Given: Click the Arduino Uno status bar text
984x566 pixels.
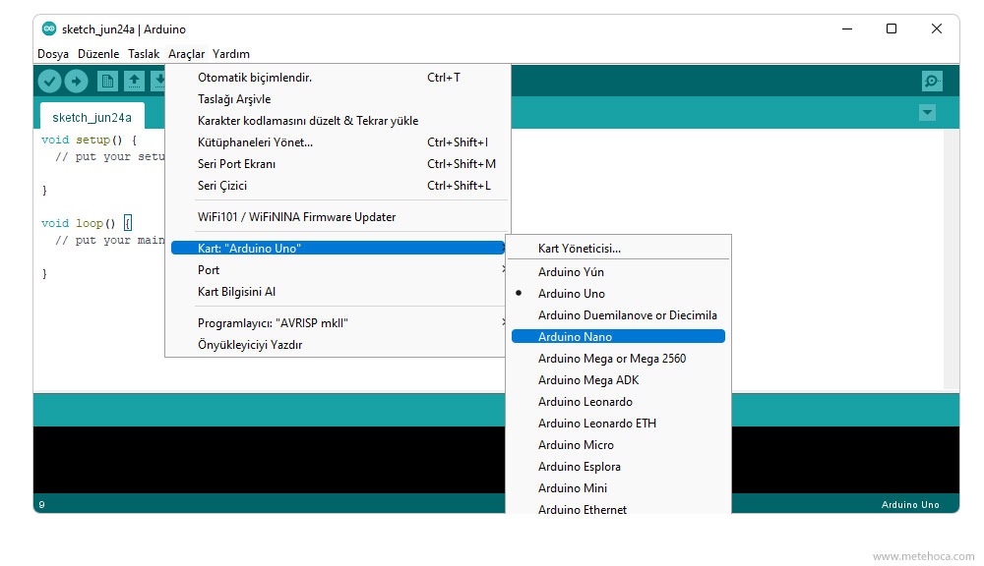Looking at the screenshot, I should (910, 504).
